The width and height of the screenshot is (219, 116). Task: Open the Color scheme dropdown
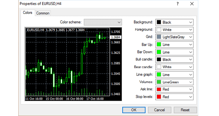coord(103,22)
